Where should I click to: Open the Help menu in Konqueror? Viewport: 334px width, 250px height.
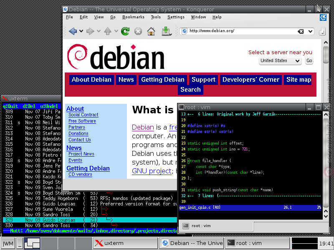pyautogui.click(x=217, y=17)
